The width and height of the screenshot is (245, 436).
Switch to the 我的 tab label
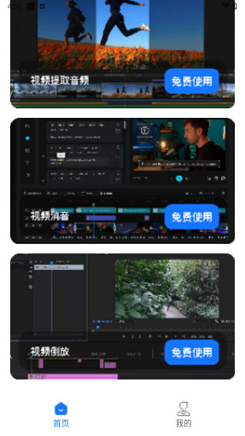pyautogui.click(x=184, y=424)
